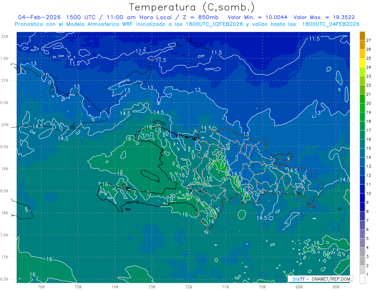Click the brown top segment above 27 on color scale

pos(362,36)
